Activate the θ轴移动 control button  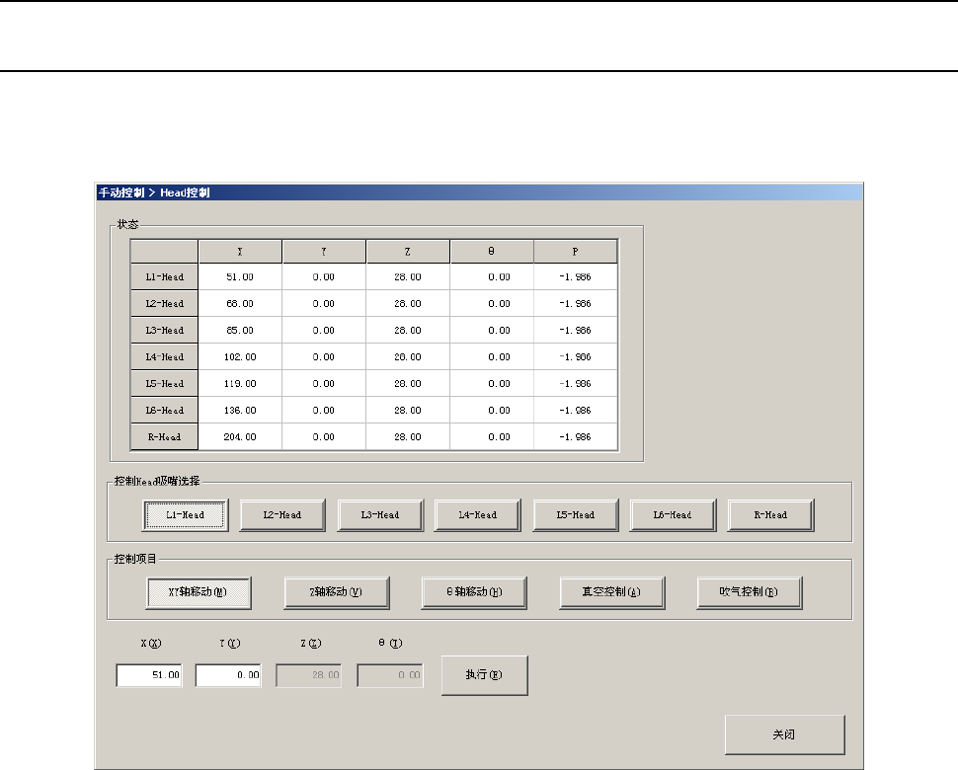click(474, 592)
